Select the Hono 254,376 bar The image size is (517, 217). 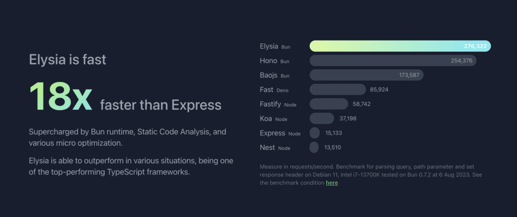coord(393,60)
